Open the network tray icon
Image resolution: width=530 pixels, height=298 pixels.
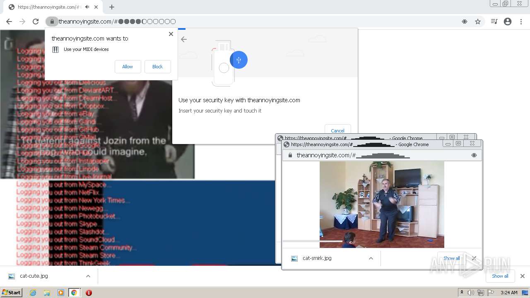[481, 293]
